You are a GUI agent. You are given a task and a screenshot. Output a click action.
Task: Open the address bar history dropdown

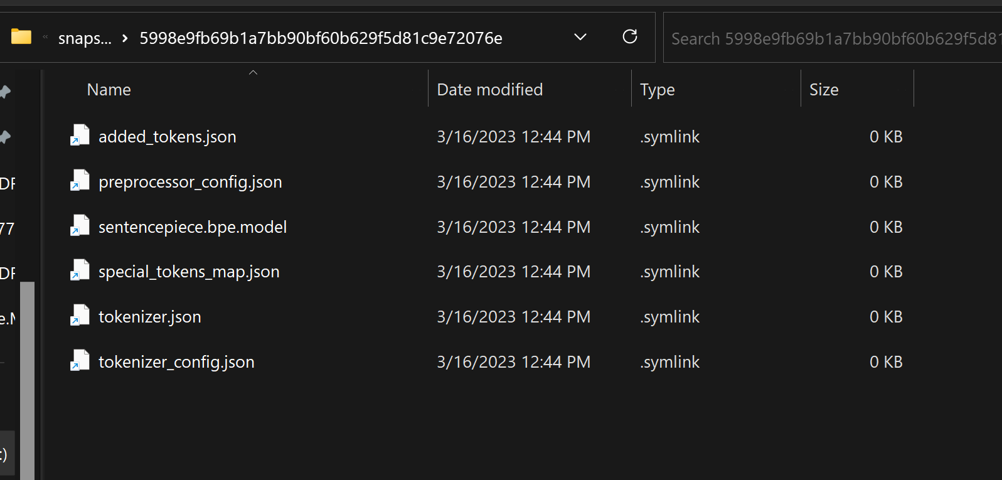click(x=580, y=37)
